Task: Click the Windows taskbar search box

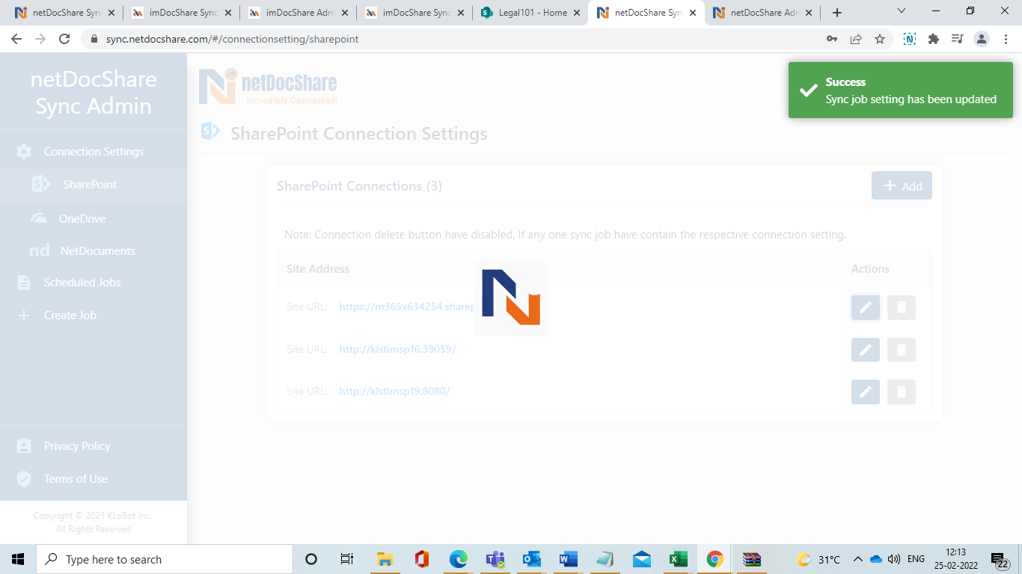Action: tap(165, 559)
